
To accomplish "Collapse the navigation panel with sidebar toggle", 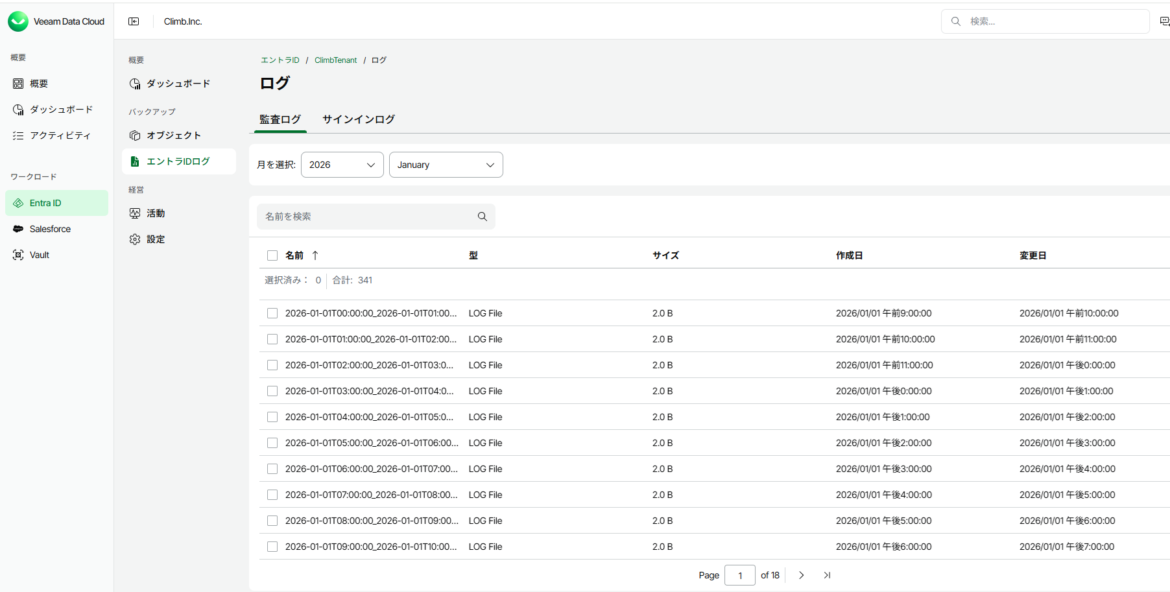I will coord(134,21).
